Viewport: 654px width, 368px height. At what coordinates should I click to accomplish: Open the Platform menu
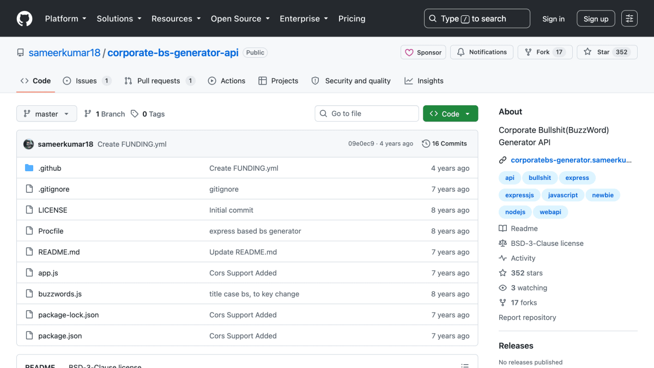coord(65,19)
